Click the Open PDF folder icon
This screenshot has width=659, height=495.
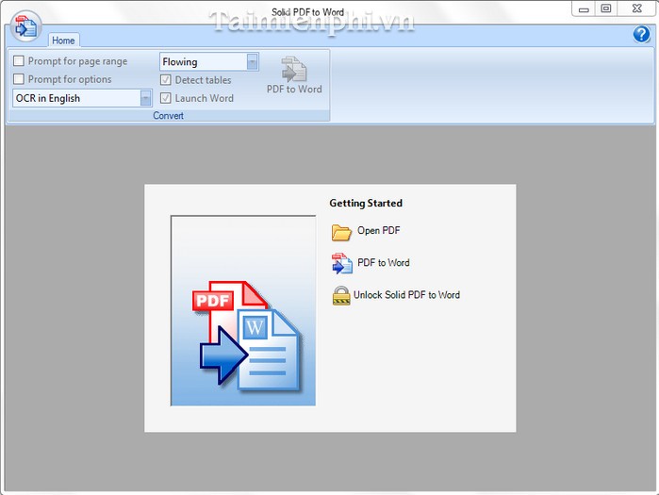point(341,232)
